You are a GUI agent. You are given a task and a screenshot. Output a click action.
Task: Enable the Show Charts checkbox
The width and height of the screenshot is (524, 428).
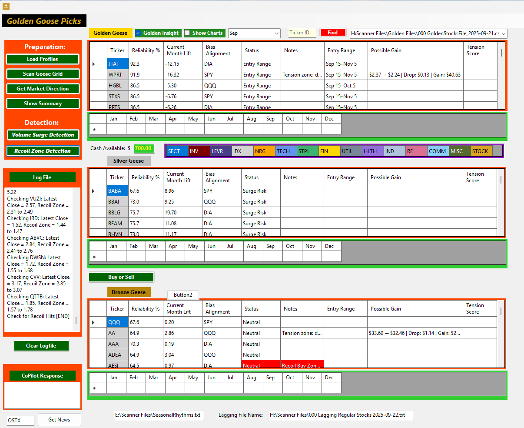pos(187,33)
